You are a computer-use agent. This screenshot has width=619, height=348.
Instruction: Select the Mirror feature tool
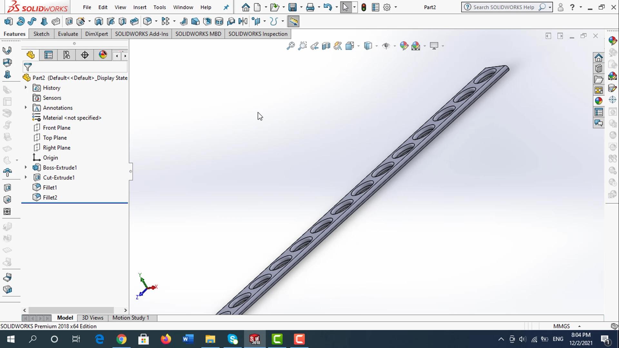[243, 21]
